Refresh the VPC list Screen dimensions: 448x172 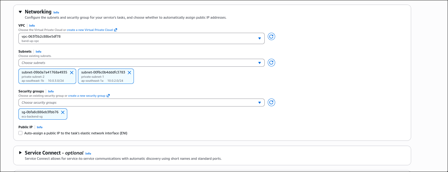click(x=271, y=37)
